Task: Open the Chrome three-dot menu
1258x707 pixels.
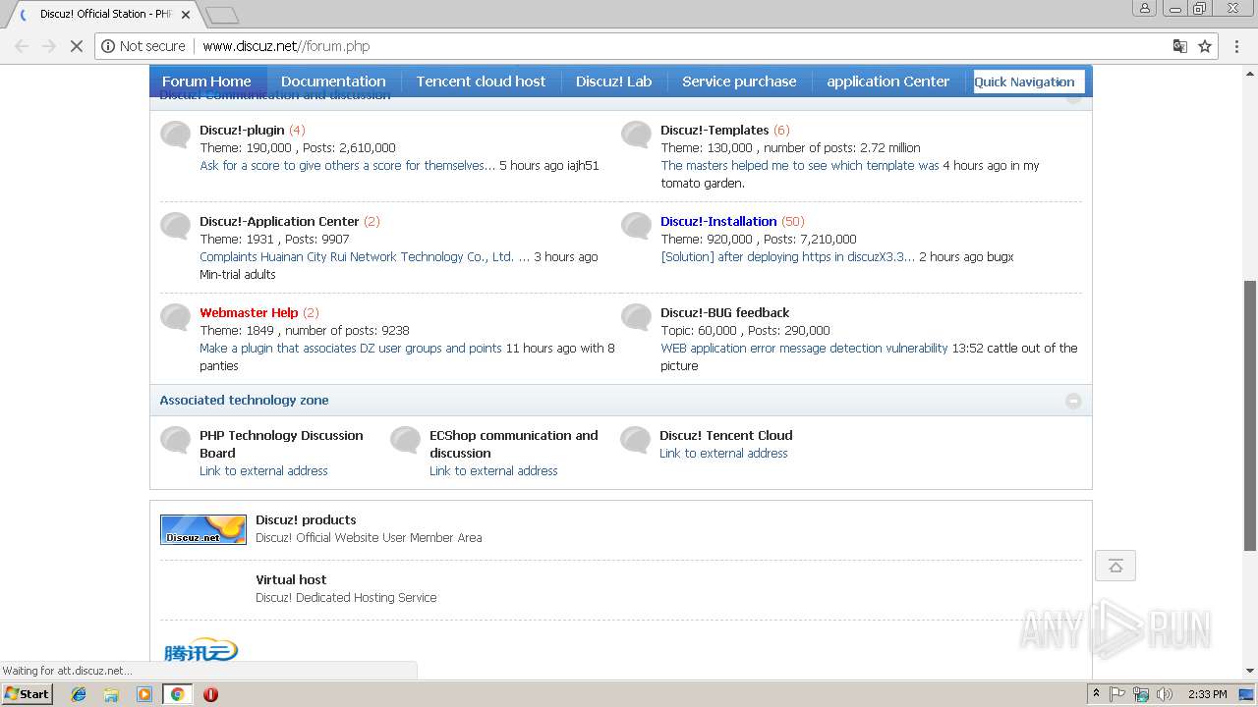Action: tap(1237, 46)
